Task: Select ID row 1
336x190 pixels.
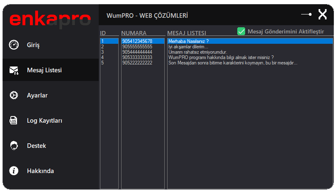Action: (x=109, y=41)
